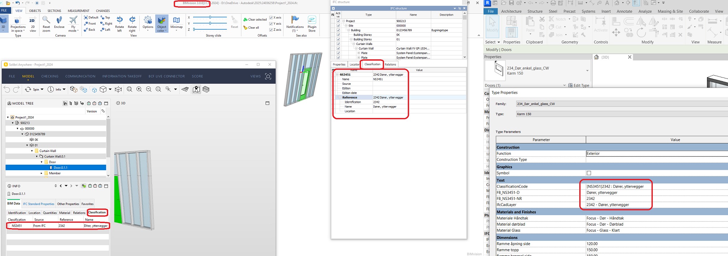Click Reset zoom in BIMvision ribbon

click(x=46, y=24)
